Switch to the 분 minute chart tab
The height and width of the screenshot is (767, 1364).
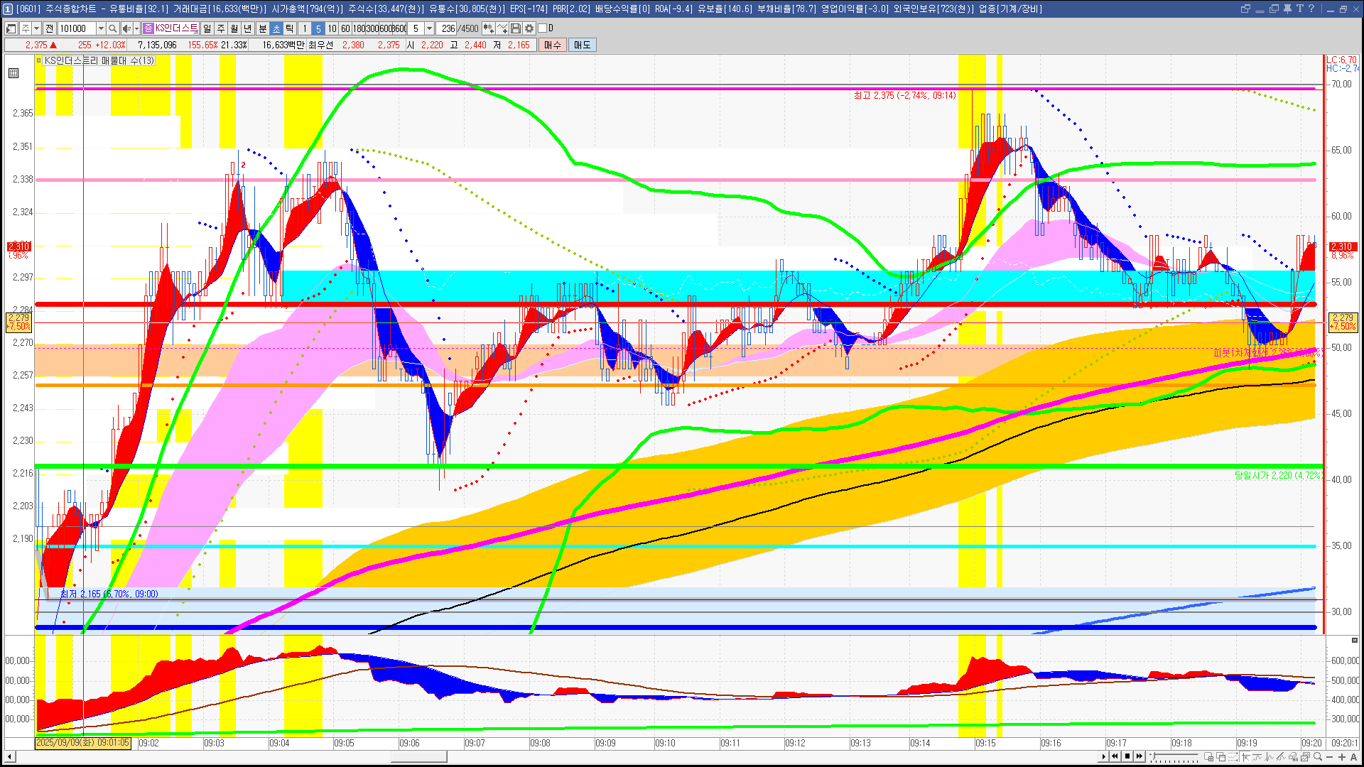tap(262, 28)
